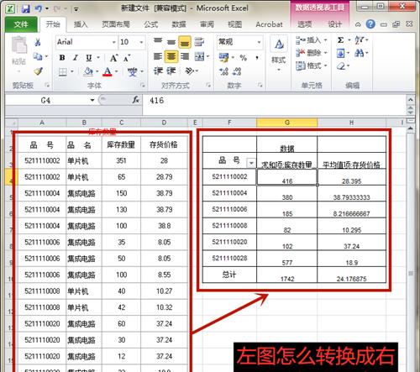This screenshot has width=420, height=372.
Task: Switch to the 数据 ribbon tab
Action: [179, 24]
